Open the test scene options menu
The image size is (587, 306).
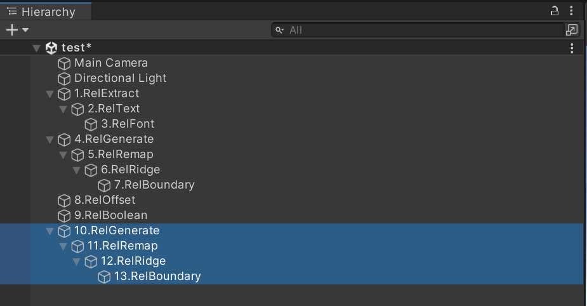tap(572, 48)
